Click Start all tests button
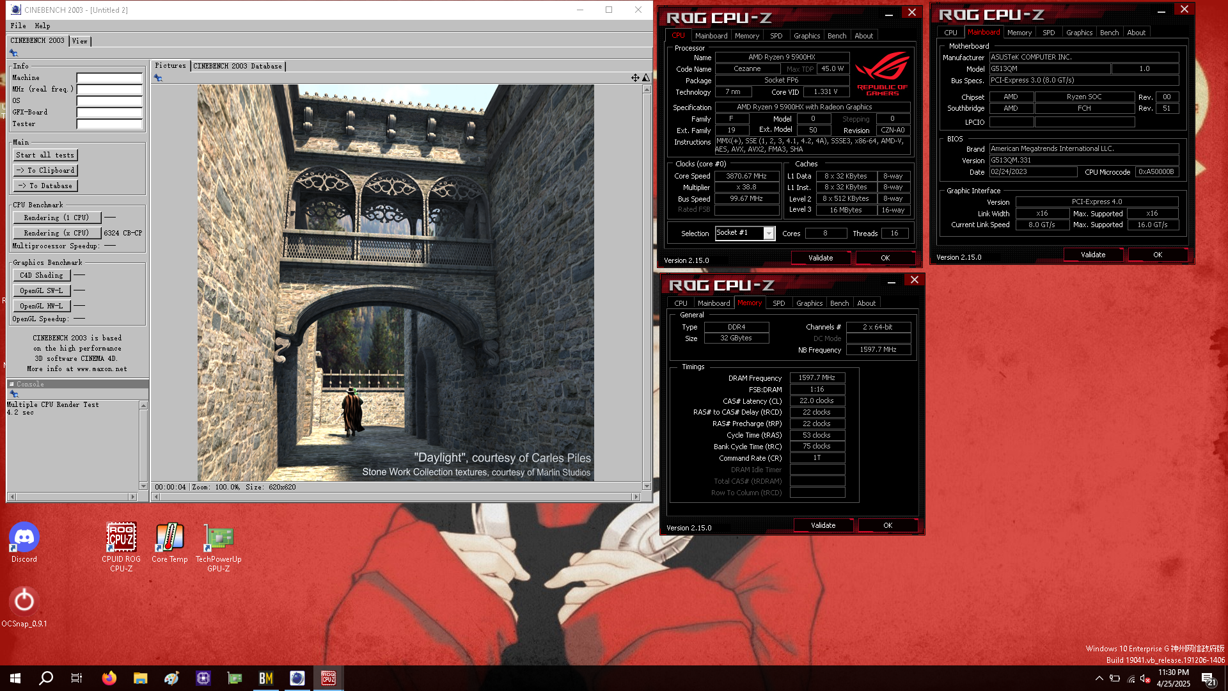 [45, 155]
